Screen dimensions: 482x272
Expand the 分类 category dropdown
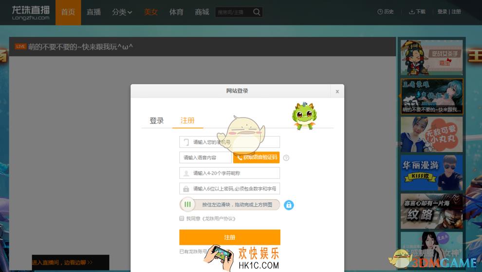pos(122,12)
